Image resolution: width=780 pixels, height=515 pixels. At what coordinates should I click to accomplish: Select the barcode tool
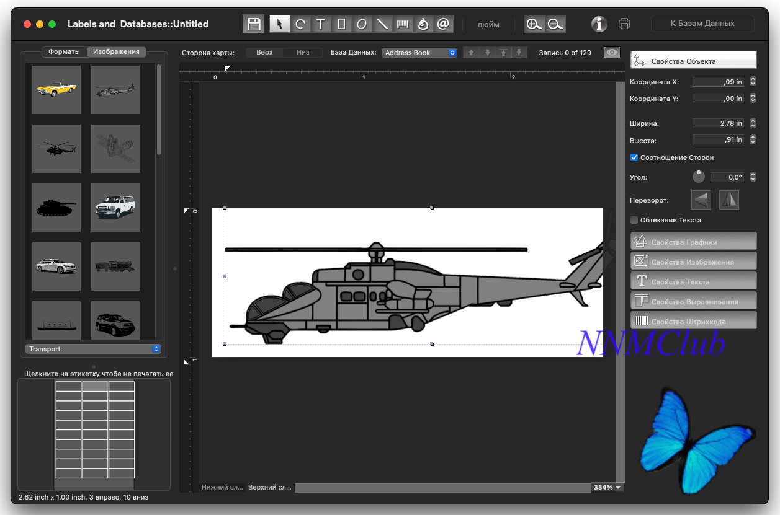[x=403, y=24]
